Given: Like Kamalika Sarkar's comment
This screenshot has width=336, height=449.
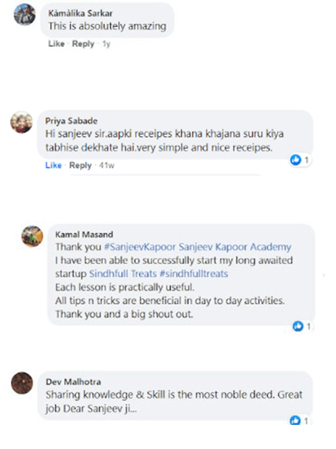Looking at the screenshot, I should point(56,44).
